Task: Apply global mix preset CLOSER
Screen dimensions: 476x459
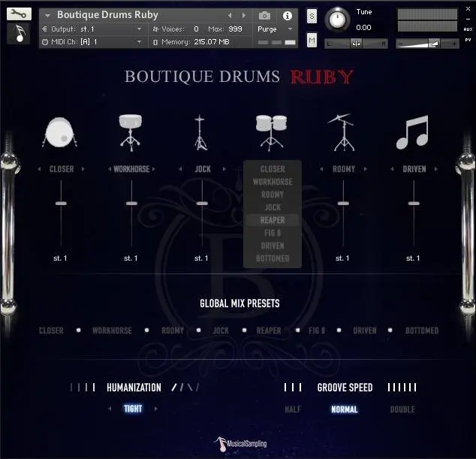Action: (51, 331)
